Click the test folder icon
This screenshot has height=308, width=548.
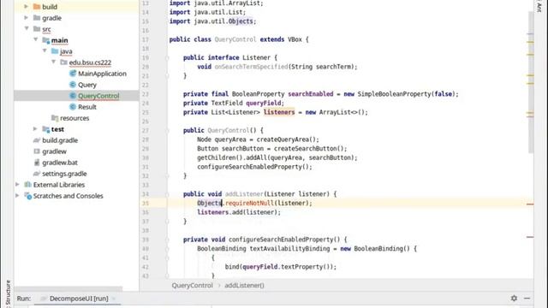click(x=46, y=129)
